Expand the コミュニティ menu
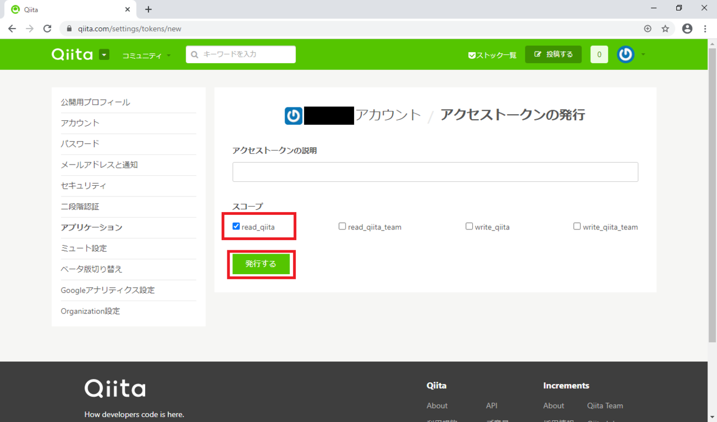 [147, 55]
